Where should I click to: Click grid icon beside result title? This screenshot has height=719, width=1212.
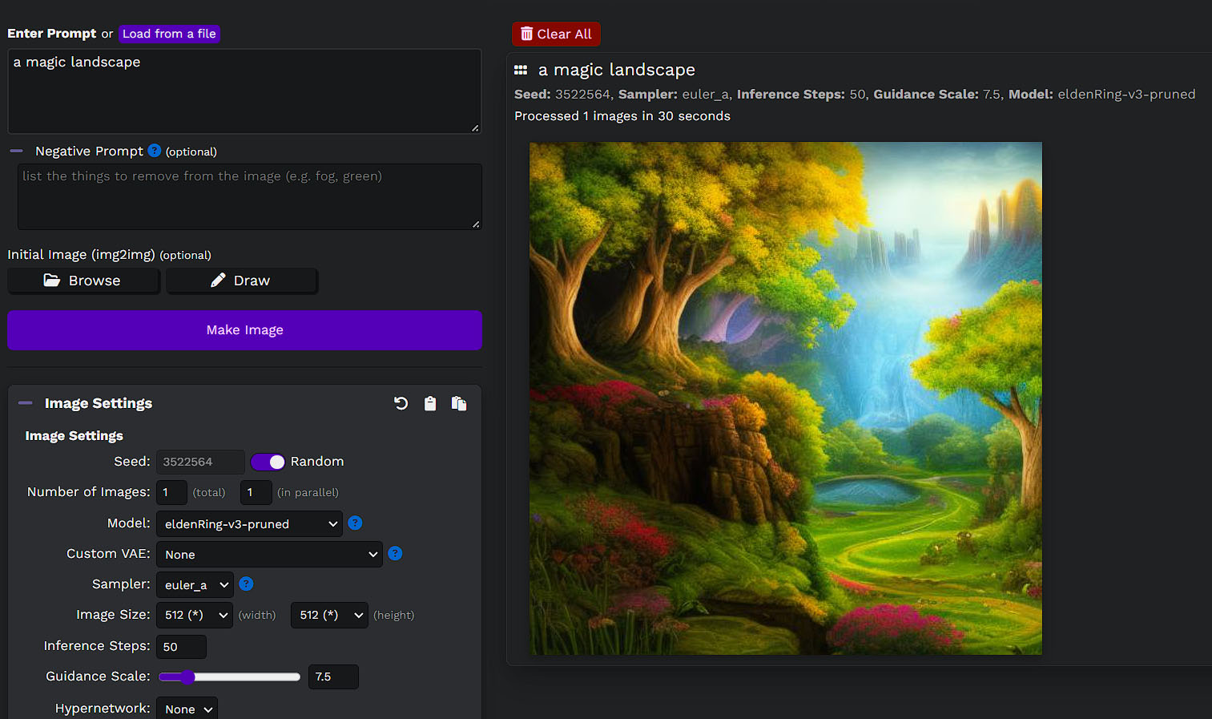point(521,71)
